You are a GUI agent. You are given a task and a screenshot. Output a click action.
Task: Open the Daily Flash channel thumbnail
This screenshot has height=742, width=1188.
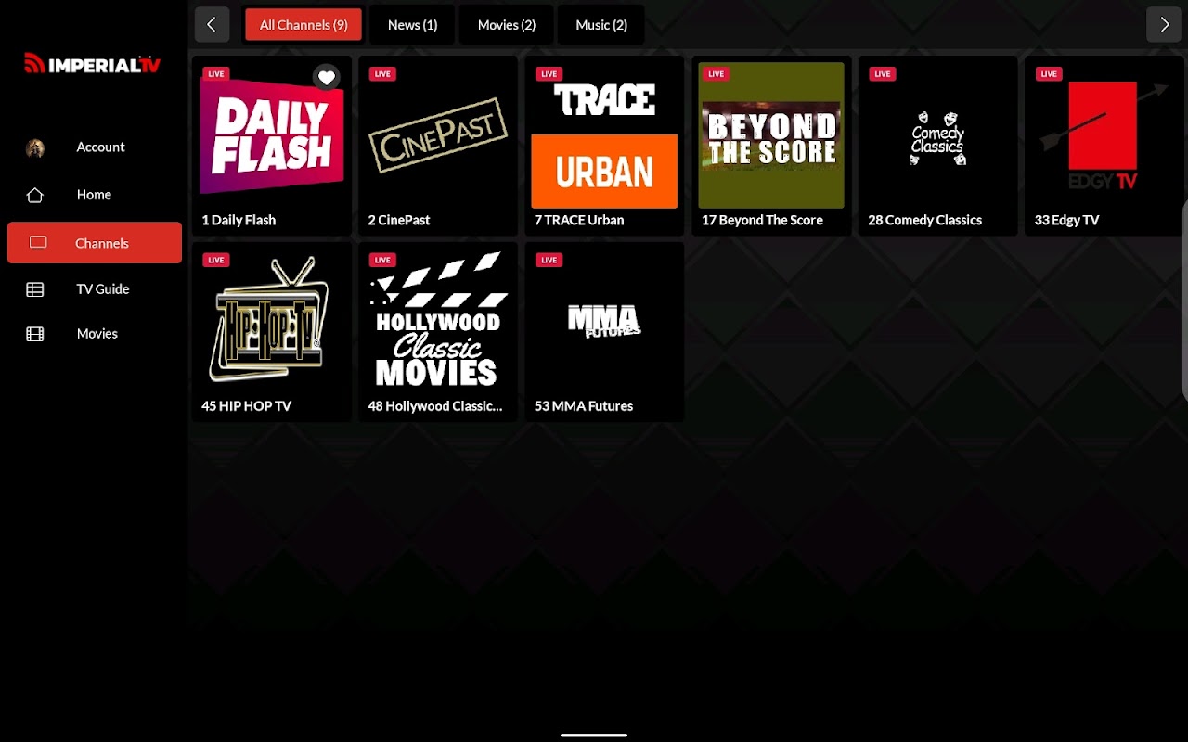coord(272,135)
